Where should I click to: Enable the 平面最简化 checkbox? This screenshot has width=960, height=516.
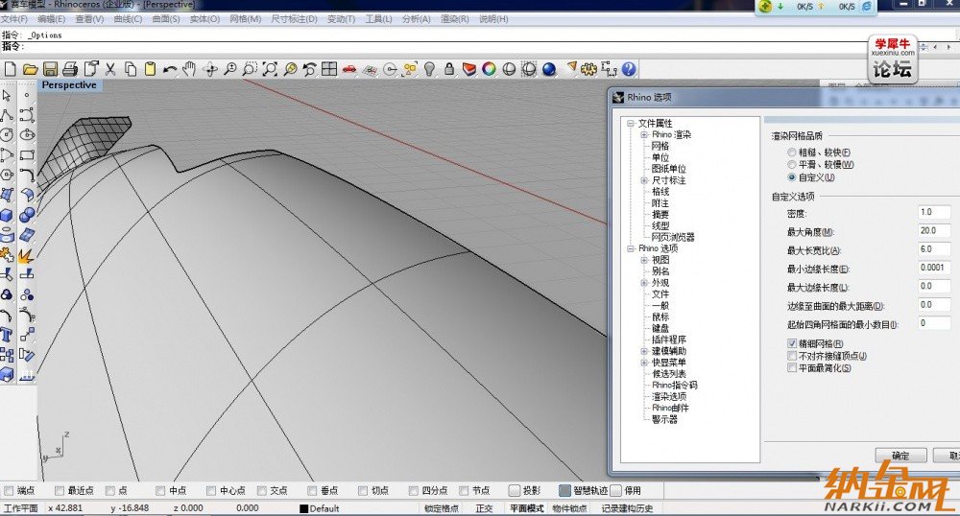coord(792,367)
